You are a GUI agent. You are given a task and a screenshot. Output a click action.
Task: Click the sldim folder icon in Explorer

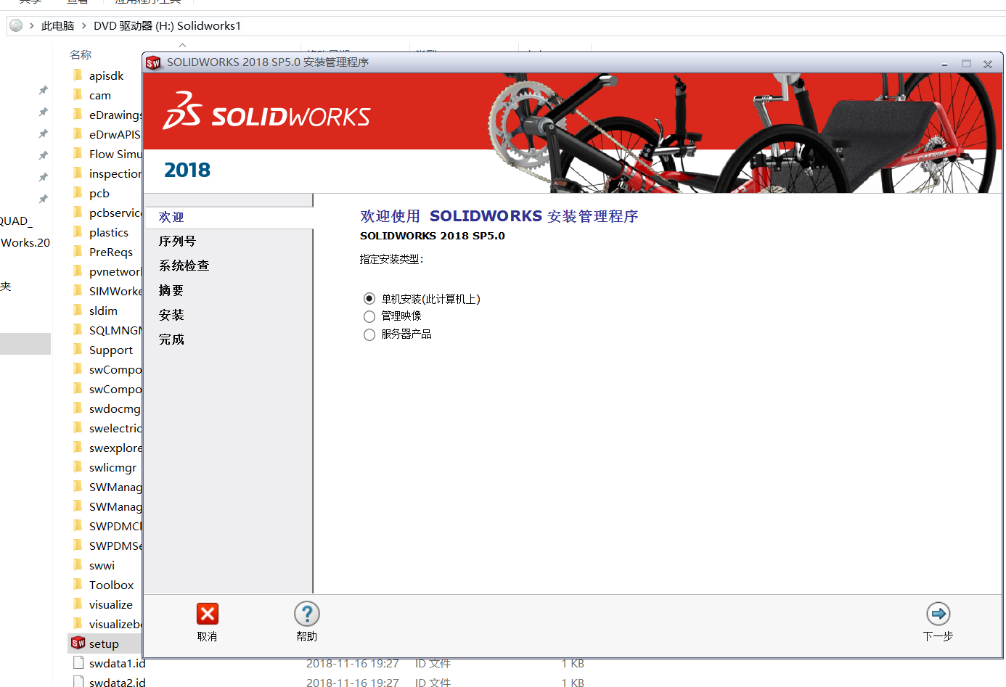pos(78,310)
